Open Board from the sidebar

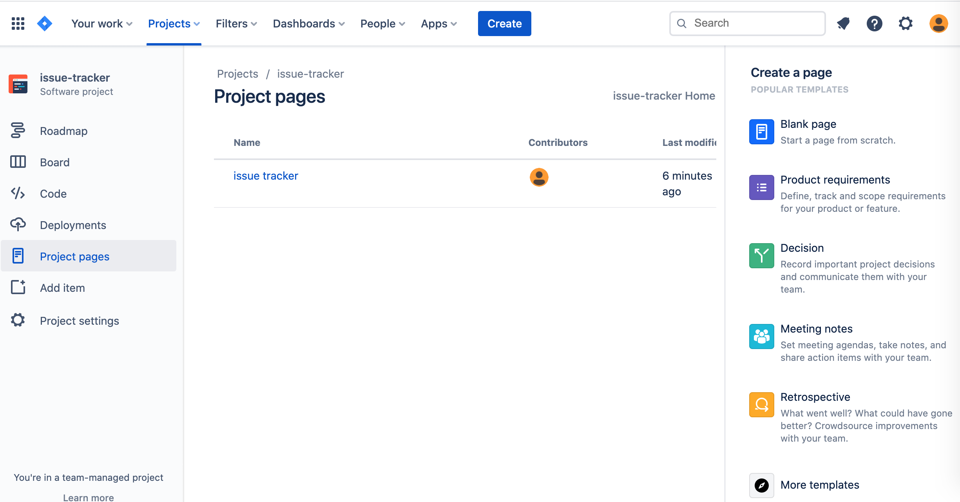click(x=54, y=162)
